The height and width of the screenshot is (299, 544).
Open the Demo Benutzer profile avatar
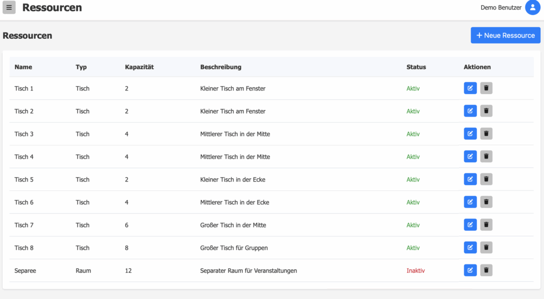(532, 7)
